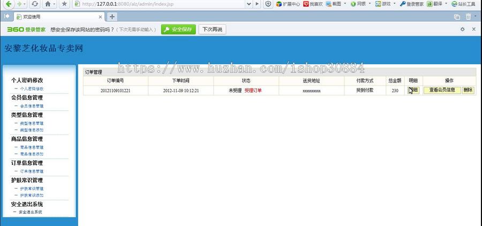The width and height of the screenshot is (482, 226).
Task: Open 类型信息添加 sidebar link
Action: coord(32,130)
